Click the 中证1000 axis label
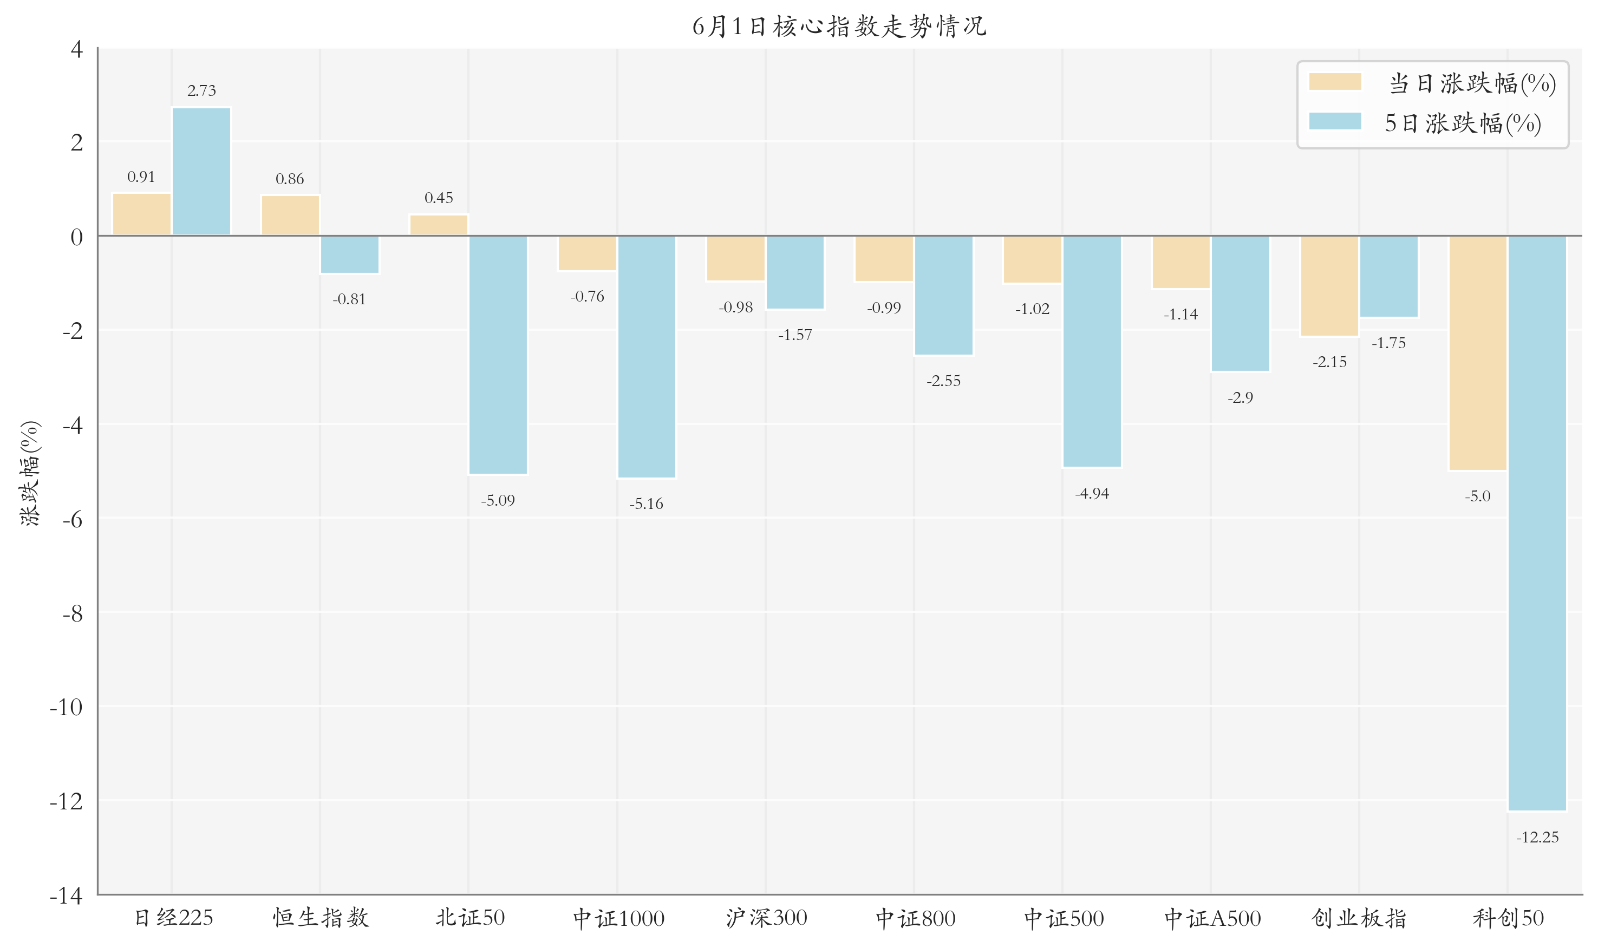This screenshot has width=1598, height=948. [618, 918]
